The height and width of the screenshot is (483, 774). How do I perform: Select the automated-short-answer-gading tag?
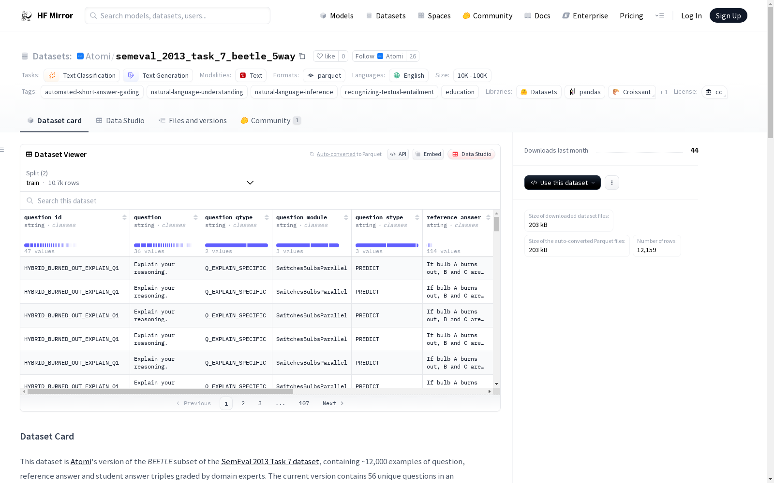click(x=92, y=92)
